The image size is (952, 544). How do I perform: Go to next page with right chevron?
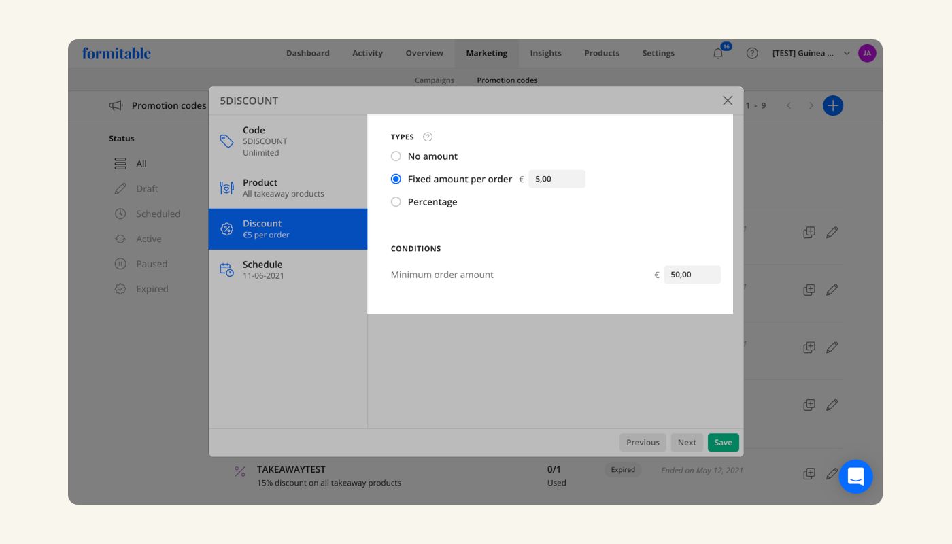811,105
